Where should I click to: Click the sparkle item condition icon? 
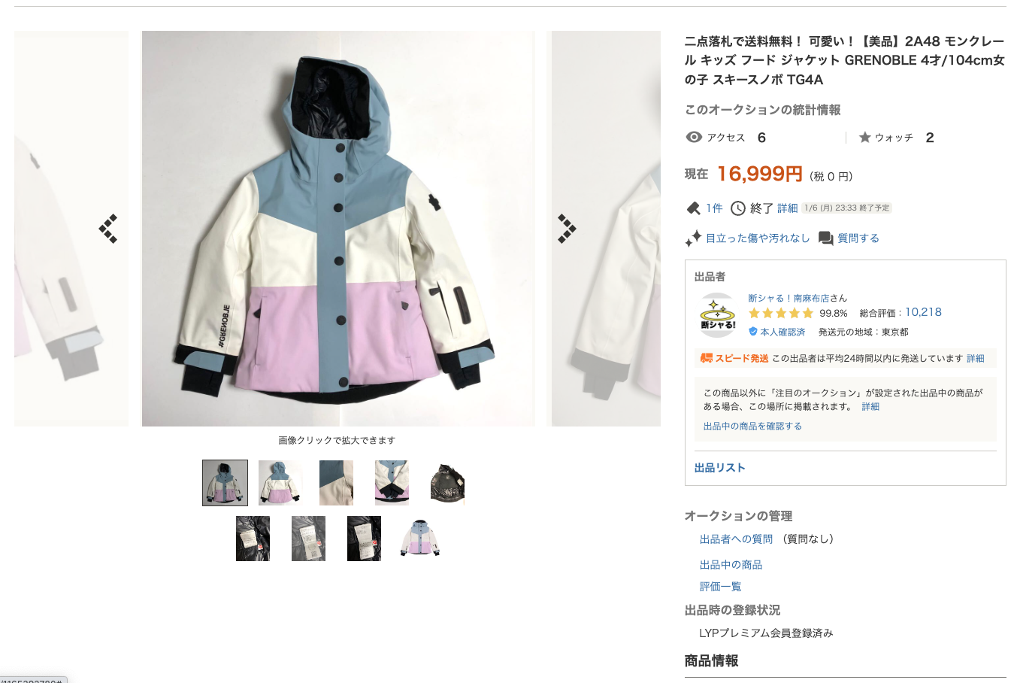click(x=693, y=238)
